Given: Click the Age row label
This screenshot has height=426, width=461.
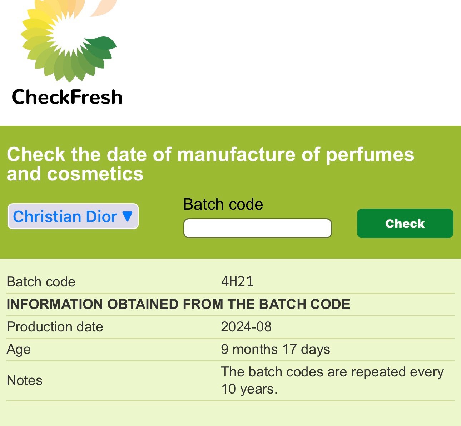Looking at the screenshot, I should 19,349.
